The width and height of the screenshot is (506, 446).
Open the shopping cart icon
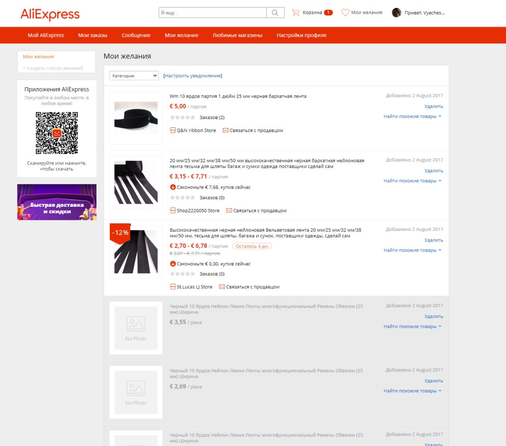296,13
